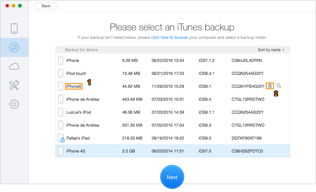Preview iPhone5 backup with magnifier icon

[279, 86]
